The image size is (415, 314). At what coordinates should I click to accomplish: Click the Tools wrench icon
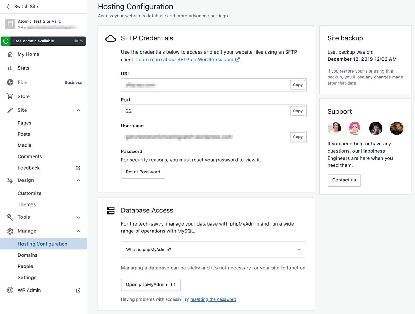10,217
